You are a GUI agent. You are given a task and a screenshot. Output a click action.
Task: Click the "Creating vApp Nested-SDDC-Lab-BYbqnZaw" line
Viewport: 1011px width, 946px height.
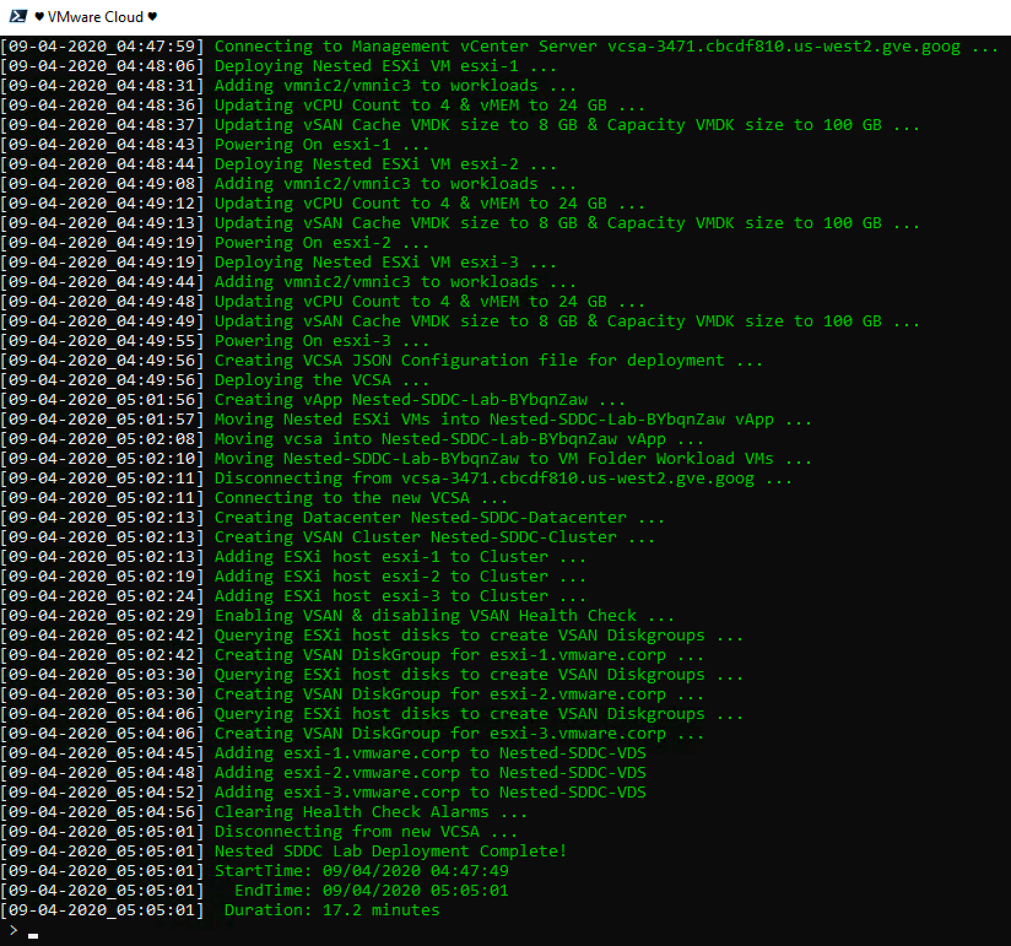click(x=420, y=399)
